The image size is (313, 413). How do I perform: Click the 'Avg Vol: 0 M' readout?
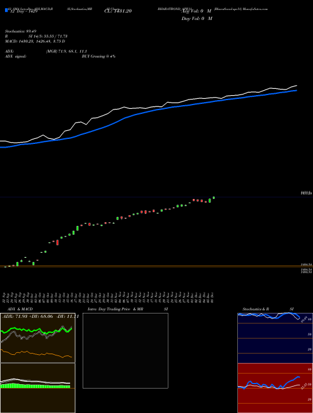[x=197, y=11]
